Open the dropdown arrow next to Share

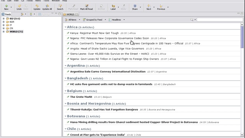[140, 7]
